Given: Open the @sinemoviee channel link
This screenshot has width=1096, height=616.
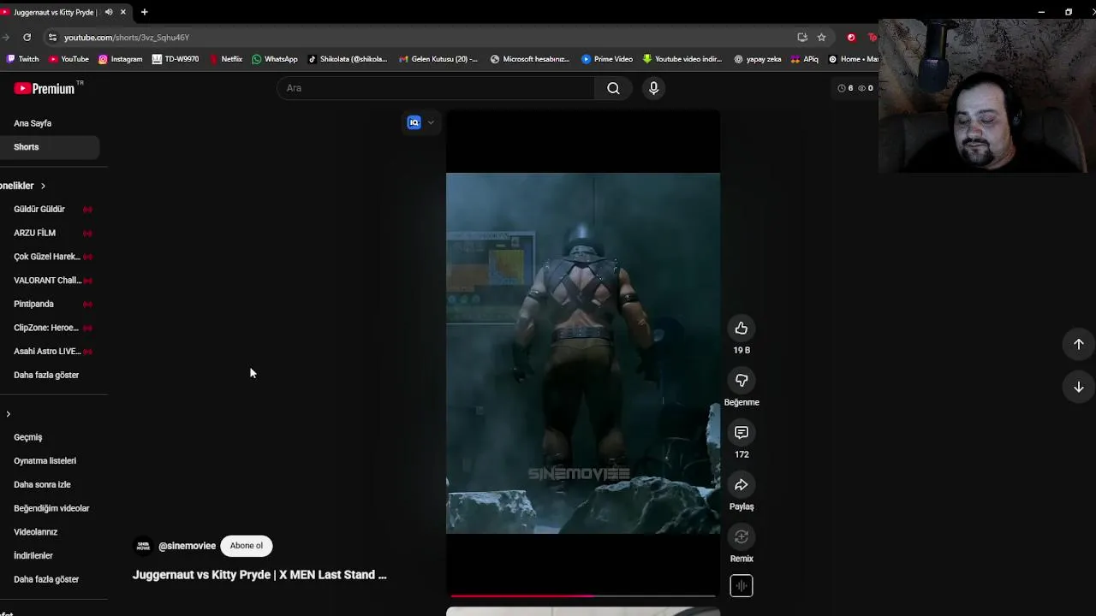Looking at the screenshot, I should [x=187, y=546].
